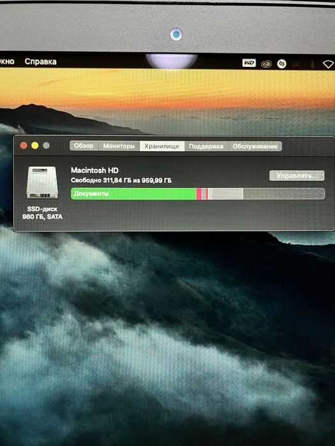Click the 'Свободно 311,84 ГБ из 959,99 ГБ' text
This screenshot has width=335, height=446.
click(121, 180)
